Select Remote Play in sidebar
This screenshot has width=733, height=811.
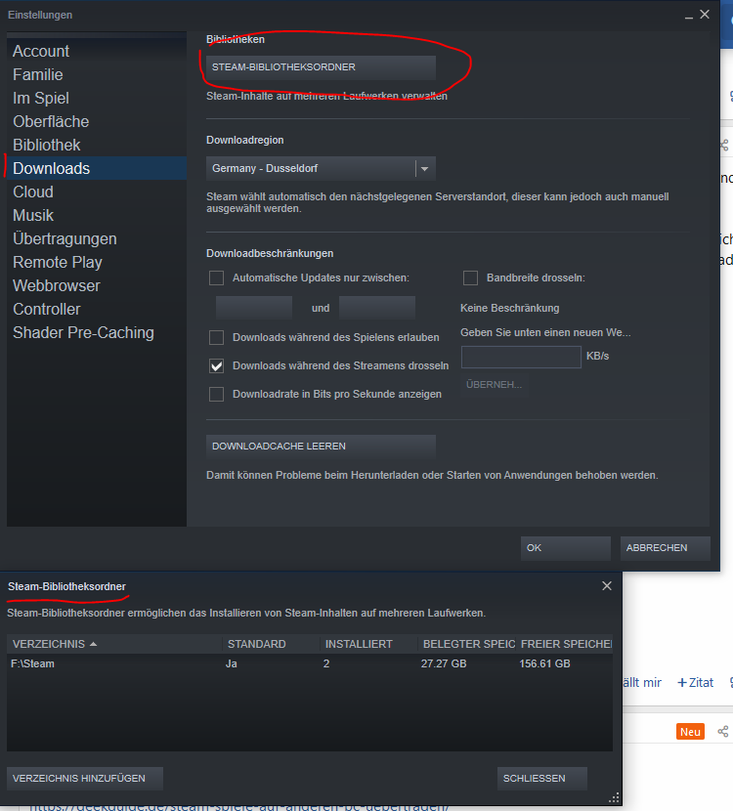[96, 262]
